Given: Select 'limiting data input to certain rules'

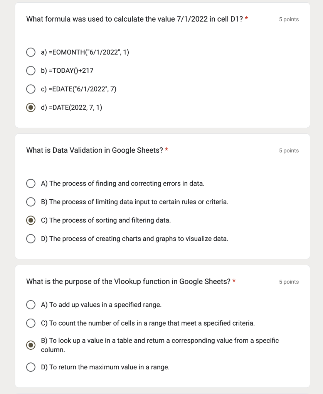Looking at the screenshot, I should pyautogui.click(x=31, y=202).
